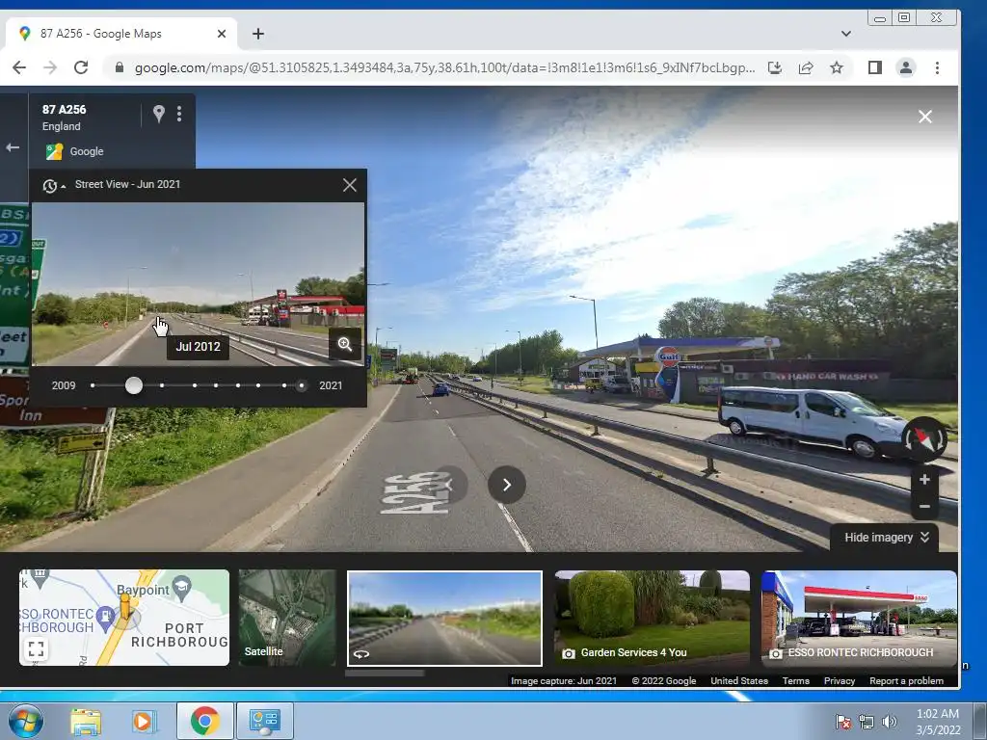Go back with the browser back arrow
Screen dimensions: 987x740
19,67
